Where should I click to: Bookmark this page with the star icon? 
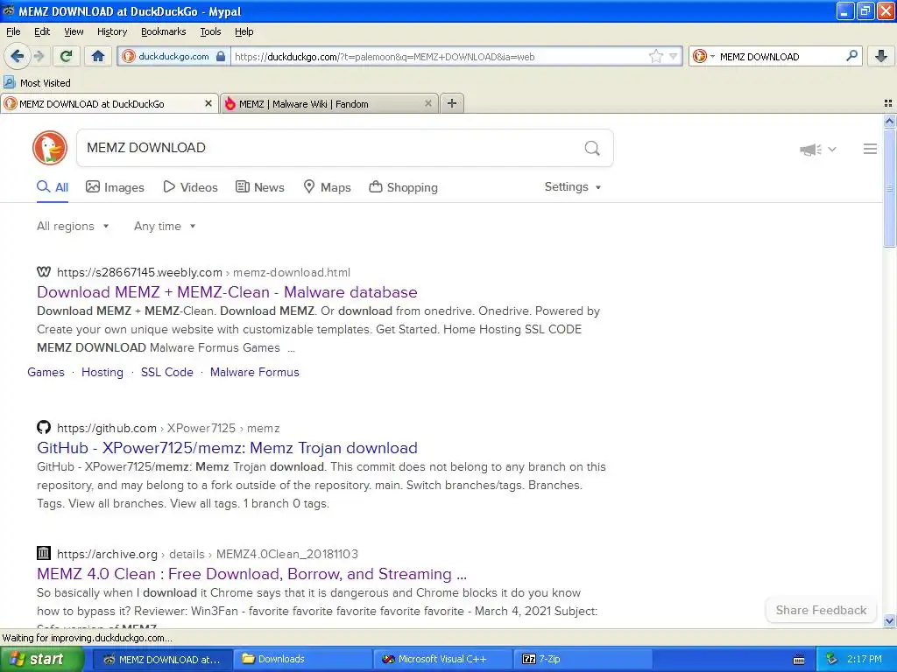[655, 56]
